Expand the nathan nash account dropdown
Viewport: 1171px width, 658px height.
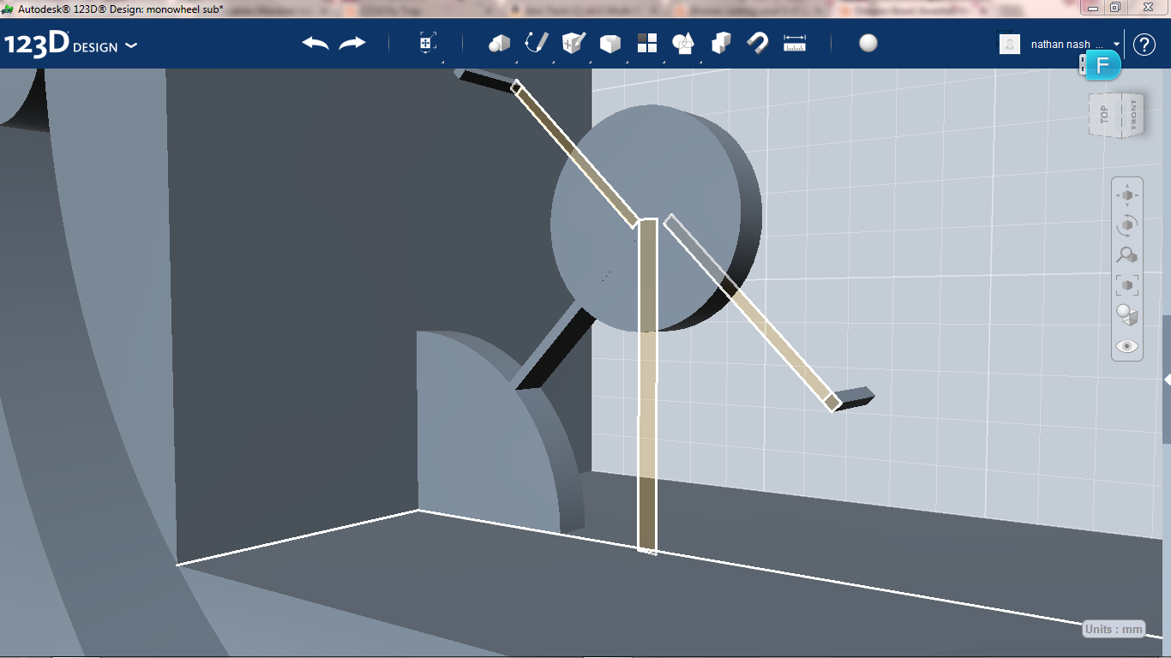(1117, 45)
